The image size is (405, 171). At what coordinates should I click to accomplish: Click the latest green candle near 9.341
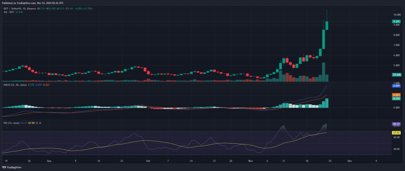click(x=327, y=25)
